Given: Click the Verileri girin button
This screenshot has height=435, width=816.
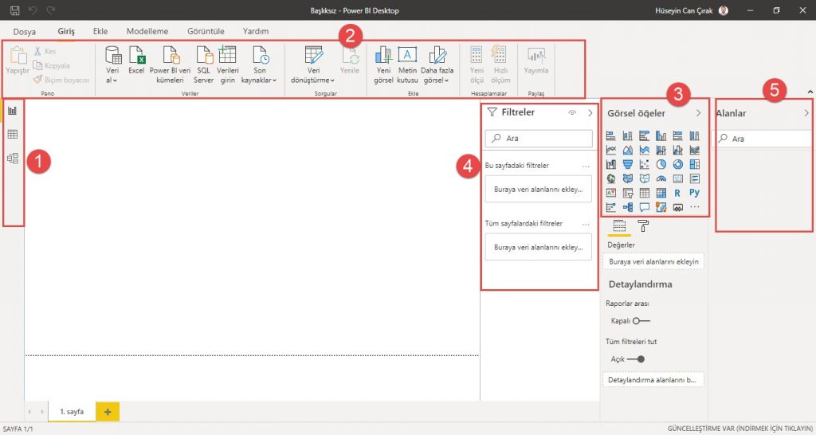Looking at the screenshot, I should tap(227, 65).
